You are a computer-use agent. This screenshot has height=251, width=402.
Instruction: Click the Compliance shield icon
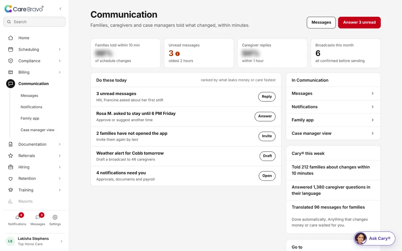(11, 61)
